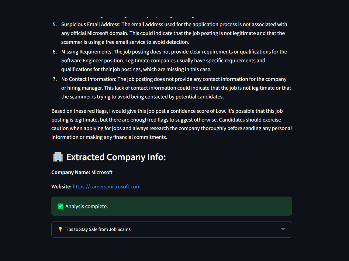Open the careers.microsoft.com website link
Screen dimensions: 349x261
pos(106,187)
